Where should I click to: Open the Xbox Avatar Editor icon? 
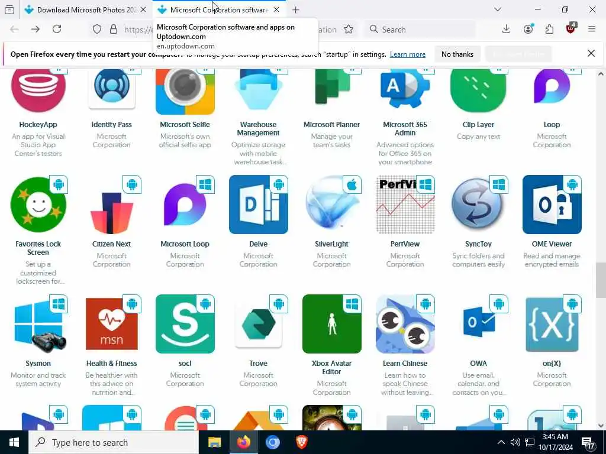point(331,324)
